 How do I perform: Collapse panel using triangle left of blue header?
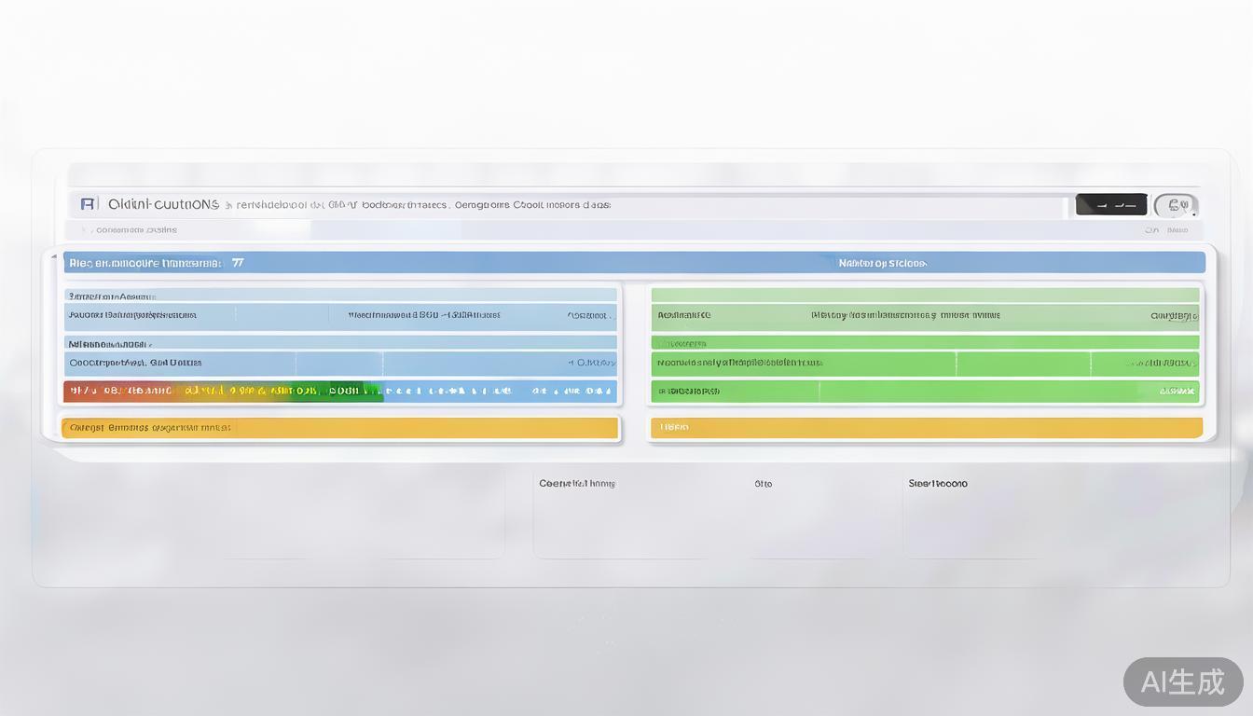[x=54, y=256]
